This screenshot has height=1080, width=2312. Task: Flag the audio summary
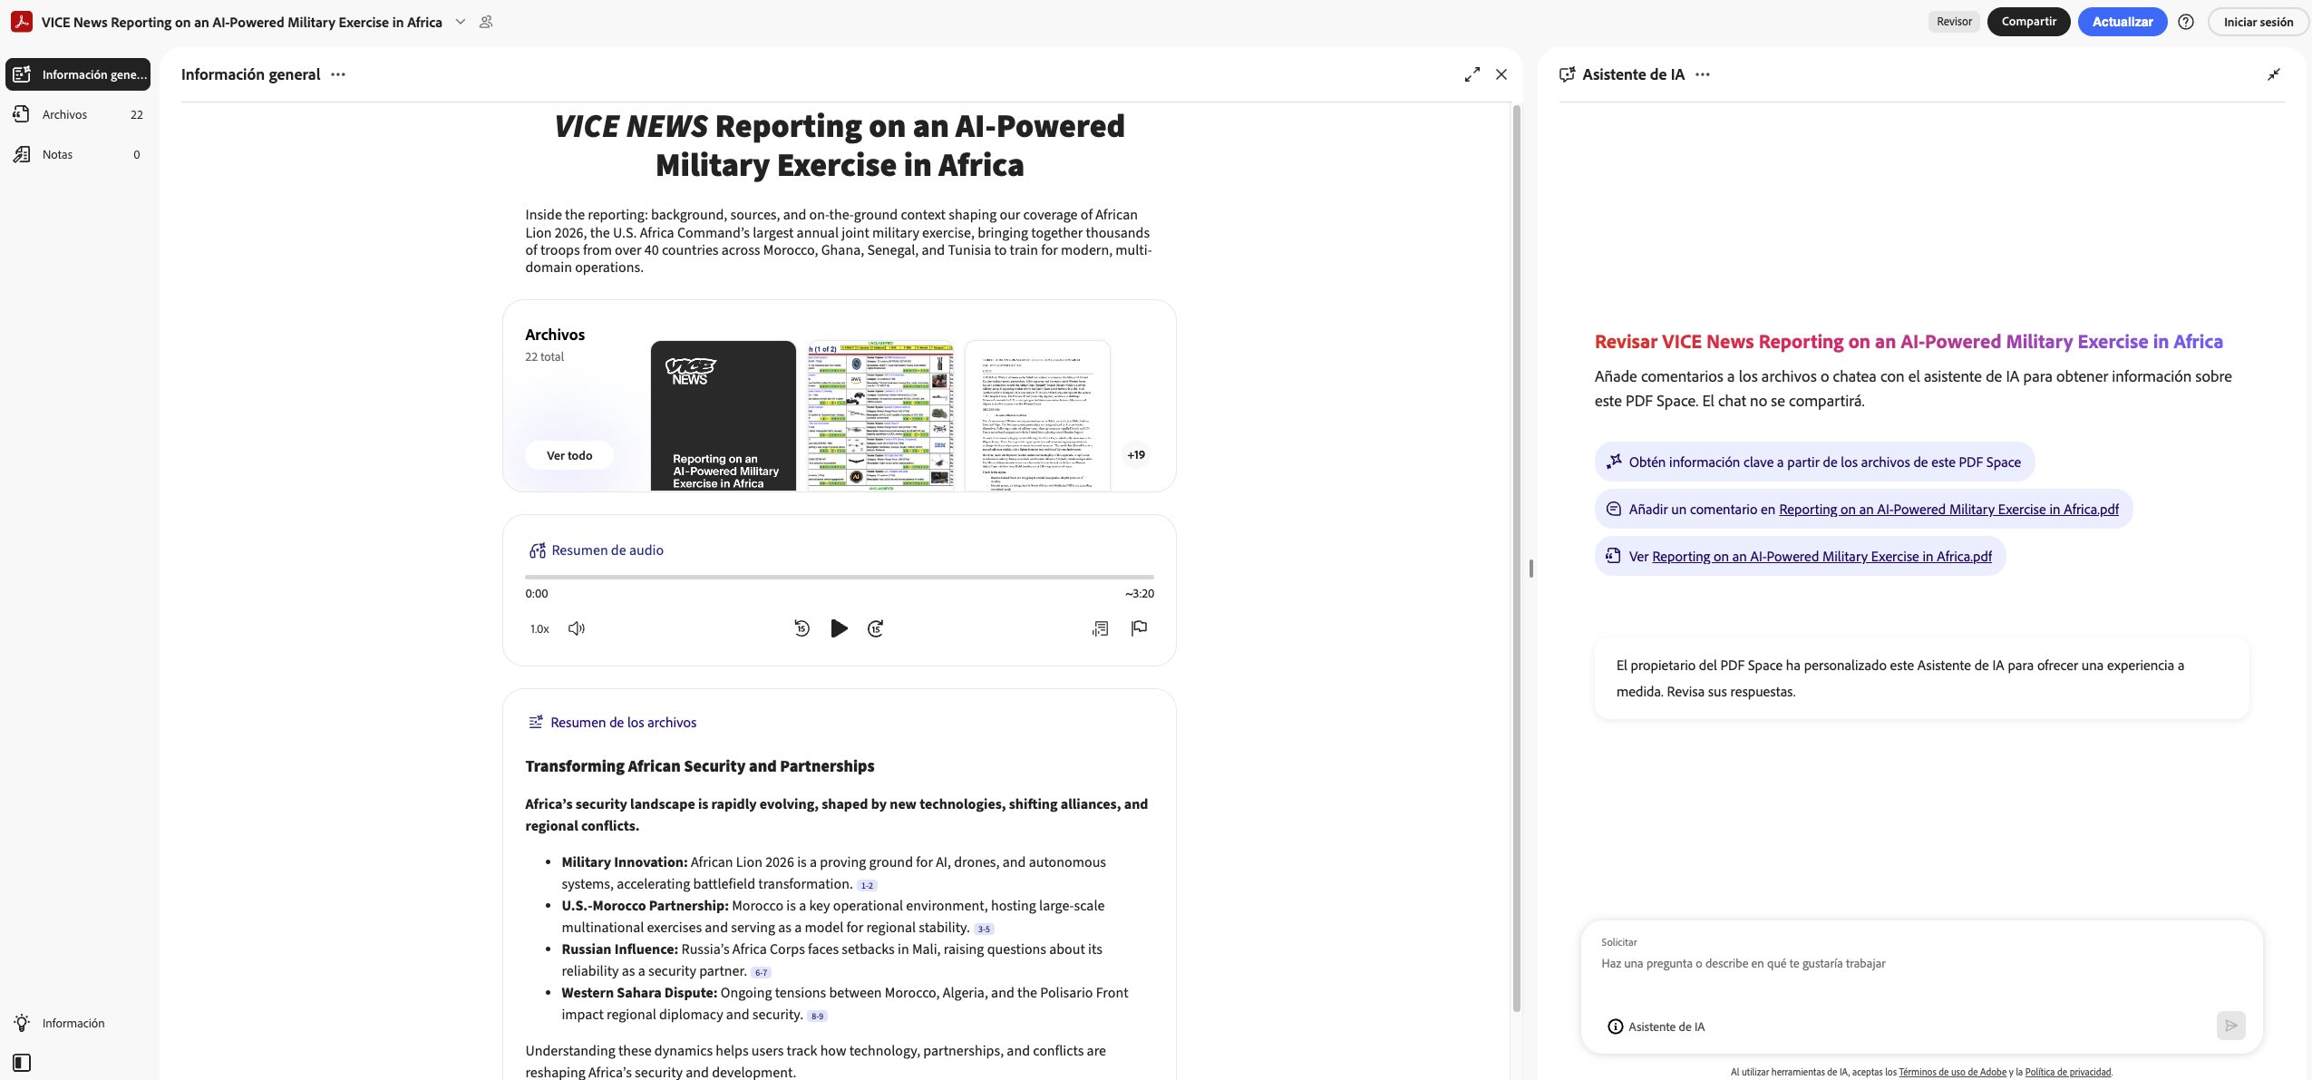(x=1140, y=628)
